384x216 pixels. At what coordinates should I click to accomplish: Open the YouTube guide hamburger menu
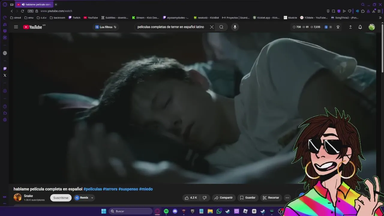(16, 27)
